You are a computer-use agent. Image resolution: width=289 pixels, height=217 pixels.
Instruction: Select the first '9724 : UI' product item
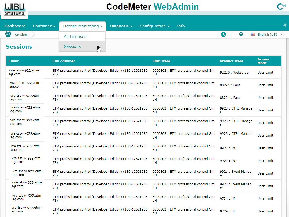click(x=227, y=198)
